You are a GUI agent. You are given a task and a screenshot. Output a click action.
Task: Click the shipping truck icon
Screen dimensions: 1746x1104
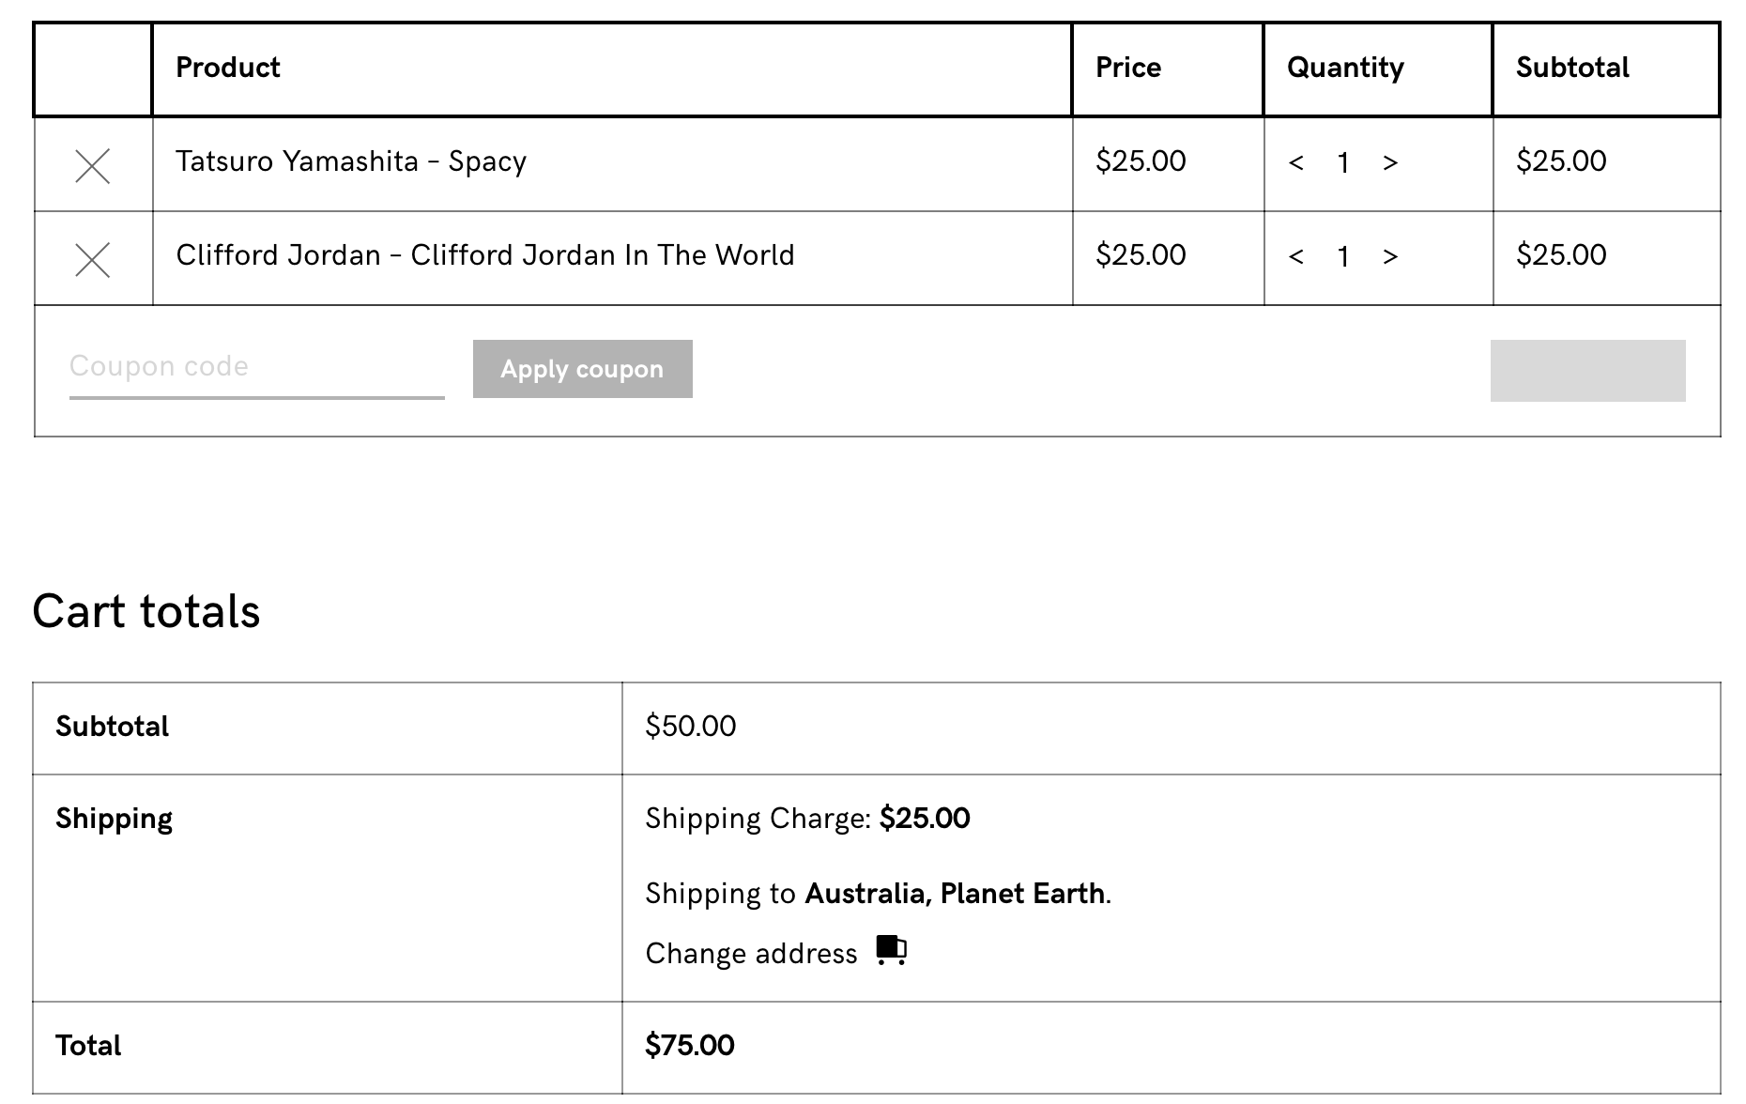click(891, 950)
